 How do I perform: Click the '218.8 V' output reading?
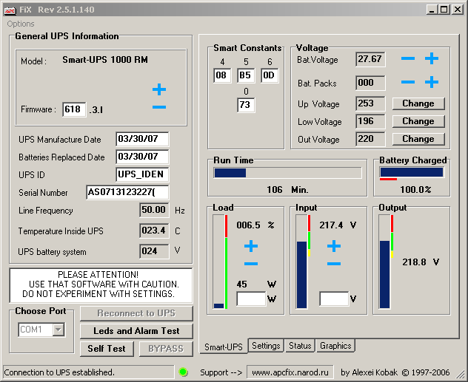point(421,262)
